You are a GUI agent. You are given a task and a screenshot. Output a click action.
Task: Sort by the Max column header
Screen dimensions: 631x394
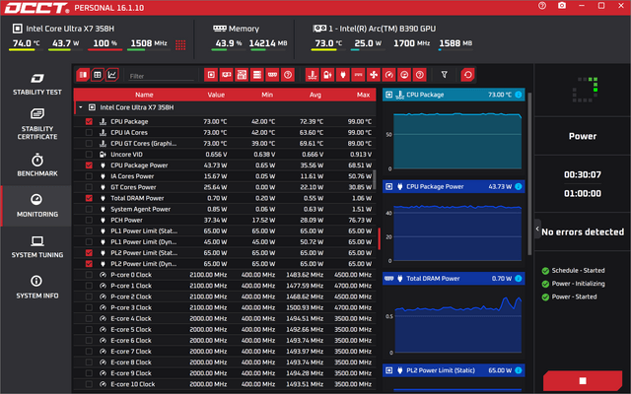363,95
